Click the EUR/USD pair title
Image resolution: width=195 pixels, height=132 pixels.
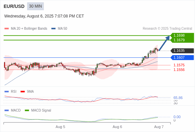pyautogui.click(x=14, y=6)
